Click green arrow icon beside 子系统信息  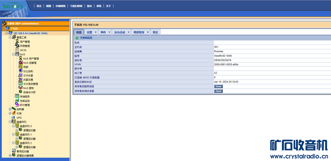(x=77, y=38)
